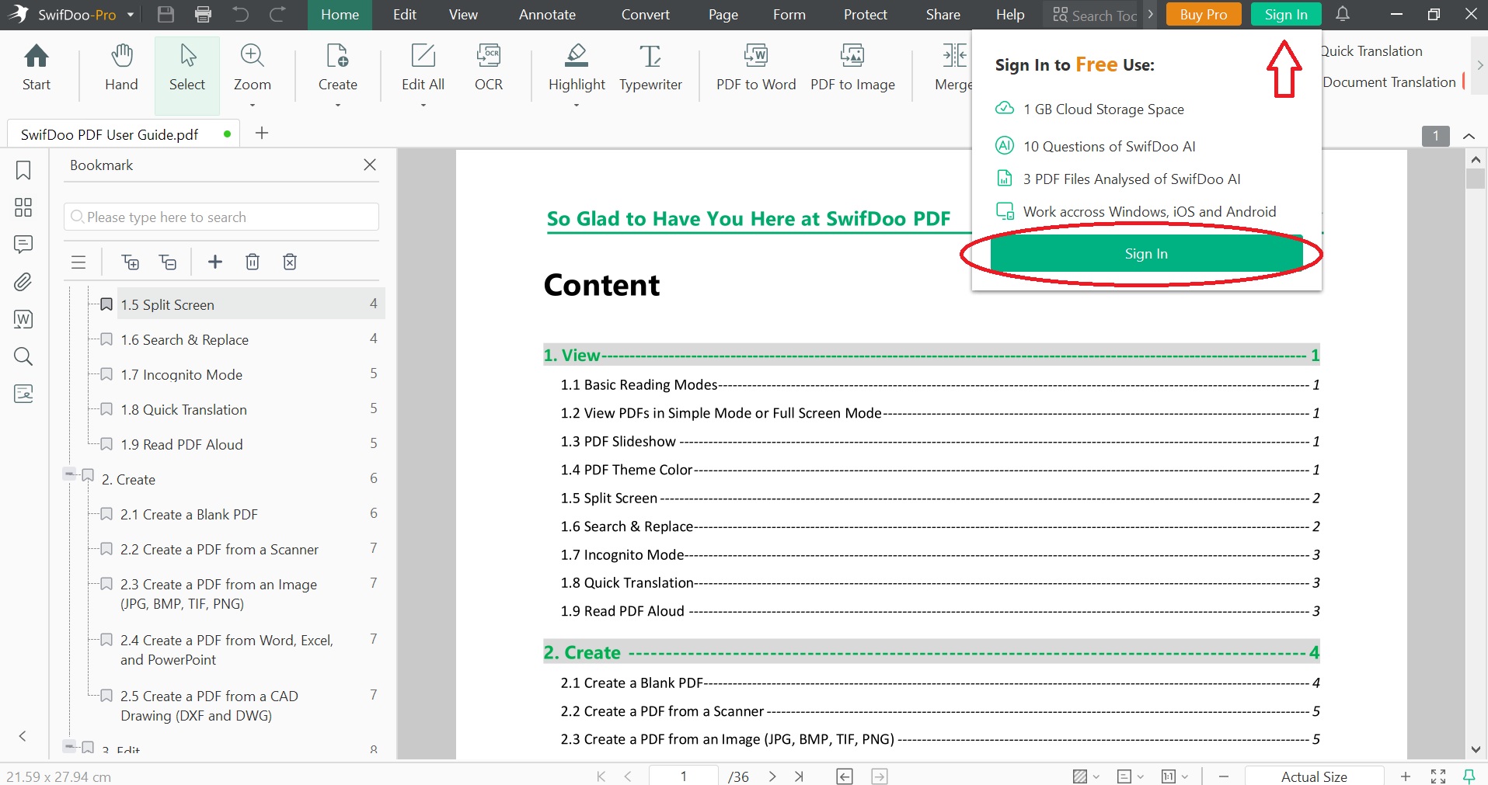
Task: Click the green Sign In button in popup
Action: click(x=1146, y=254)
